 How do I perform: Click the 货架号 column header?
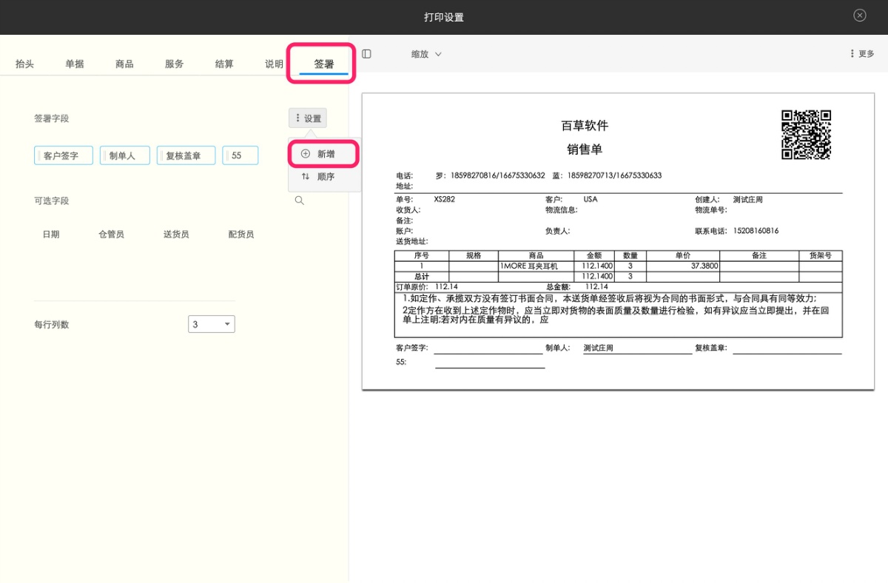[820, 256]
